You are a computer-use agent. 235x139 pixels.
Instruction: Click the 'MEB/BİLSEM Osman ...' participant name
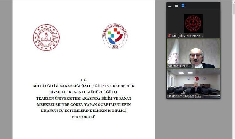(188, 36)
